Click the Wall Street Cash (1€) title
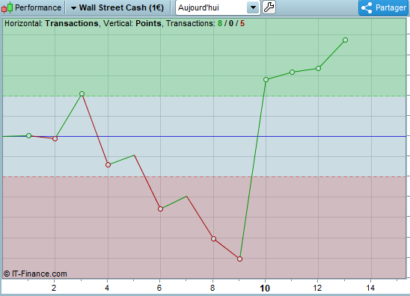The height and width of the screenshot is (296, 410). coord(122,7)
